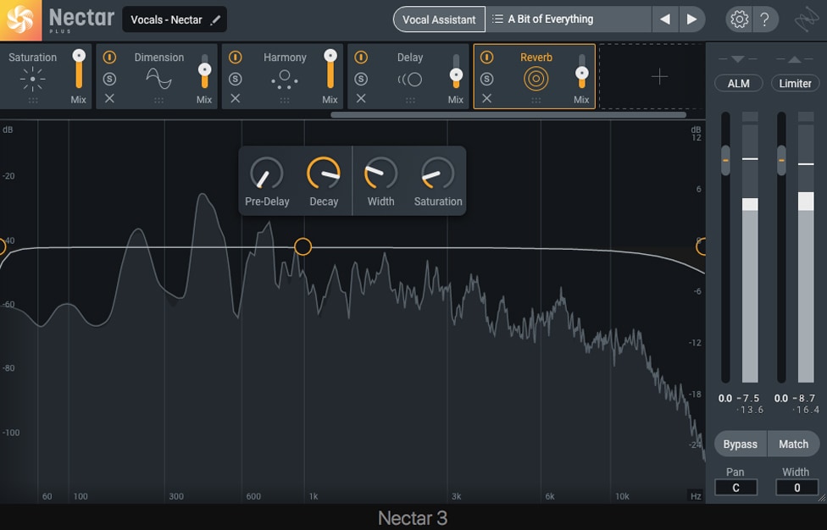
Task: Grab the Reverb module drag handle dots
Action: 536,100
